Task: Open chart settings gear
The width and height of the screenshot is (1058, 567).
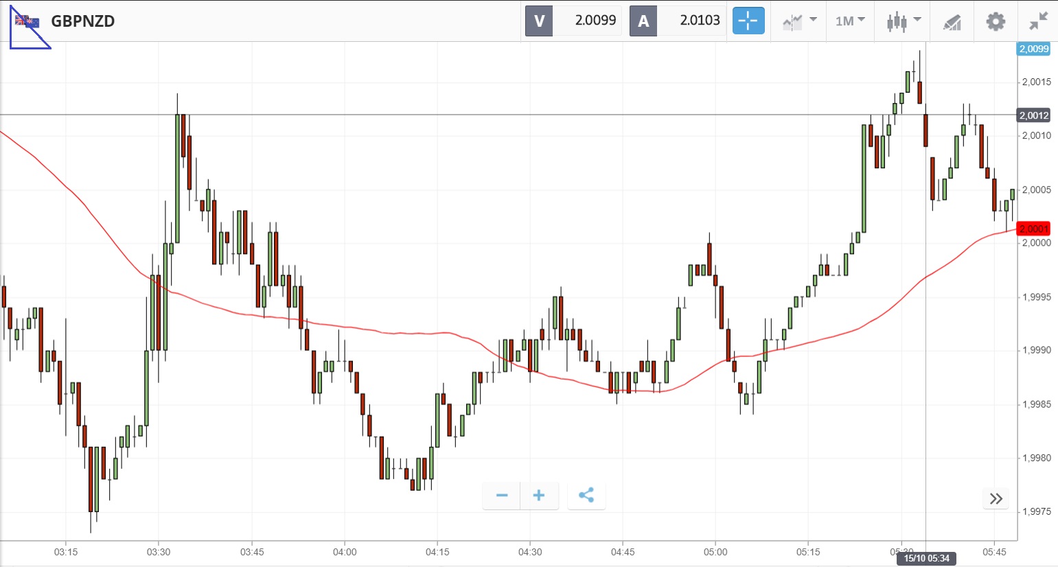Action: pos(995,21)
